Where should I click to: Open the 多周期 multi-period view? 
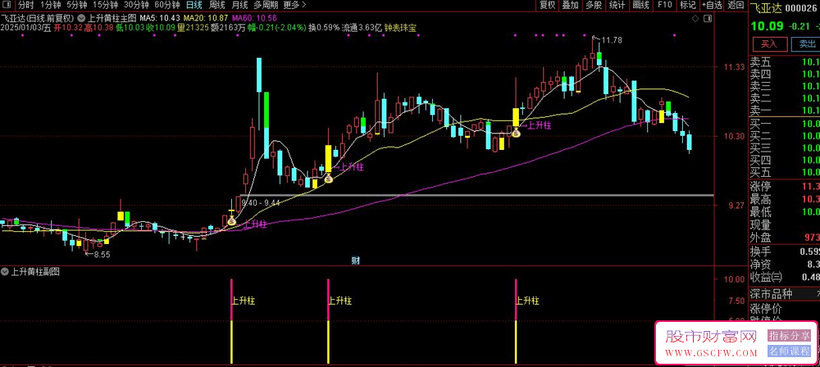tap(266, 6)
